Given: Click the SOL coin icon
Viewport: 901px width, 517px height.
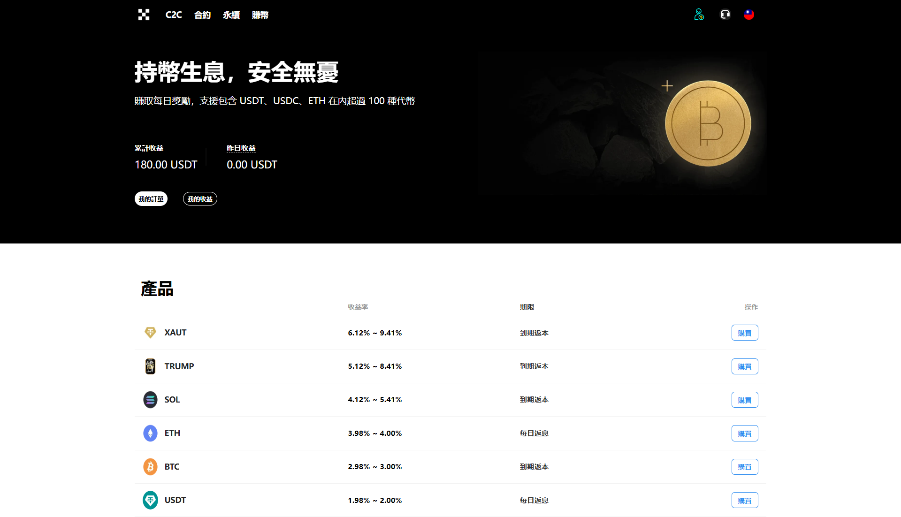Looking at the screenshot, I should [x=150, y=400].
